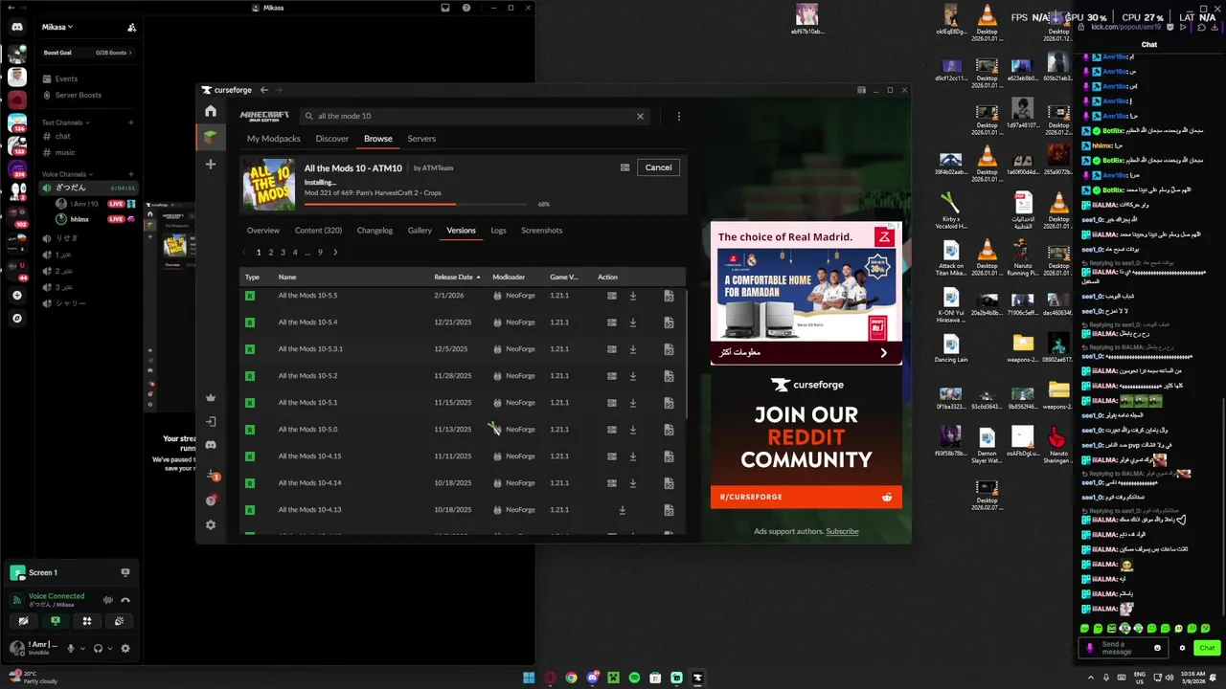This screenshot has height=689, width=1226.
Task: Go to page 2 of versions
Action: 271,253
